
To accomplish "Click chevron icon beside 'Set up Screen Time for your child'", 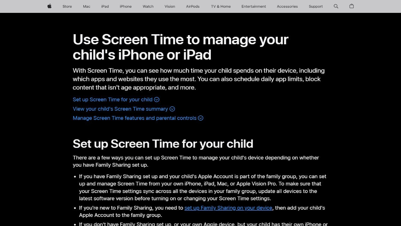I will click(157, 100).
